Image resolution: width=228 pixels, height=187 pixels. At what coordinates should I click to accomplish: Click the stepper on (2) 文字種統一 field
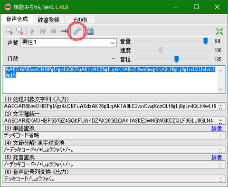(220, 121)
